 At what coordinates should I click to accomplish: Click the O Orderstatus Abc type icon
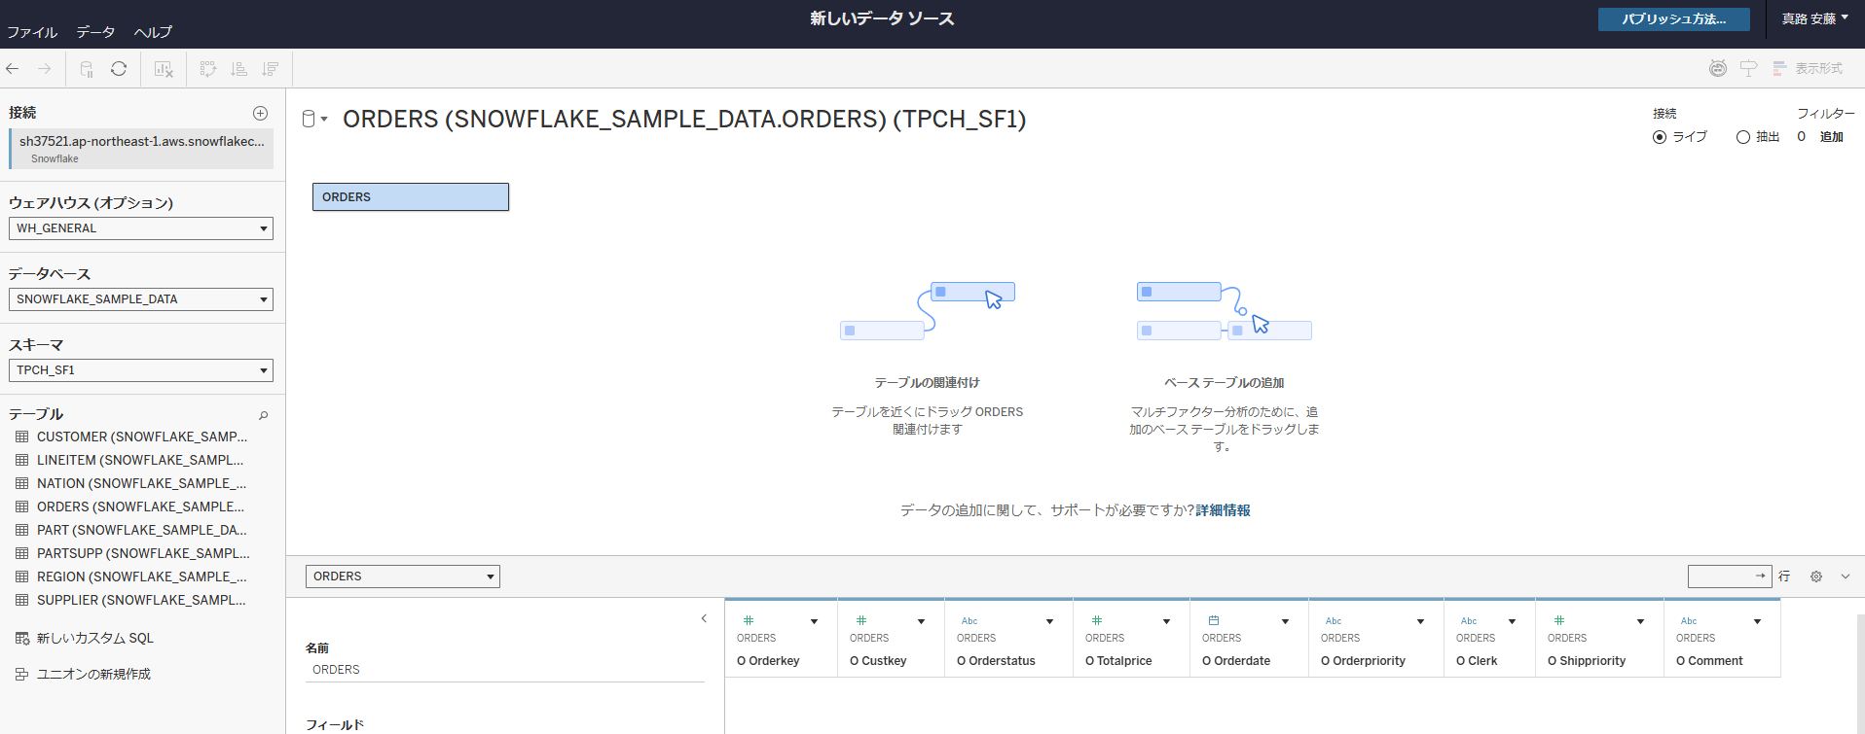(969, 620)
